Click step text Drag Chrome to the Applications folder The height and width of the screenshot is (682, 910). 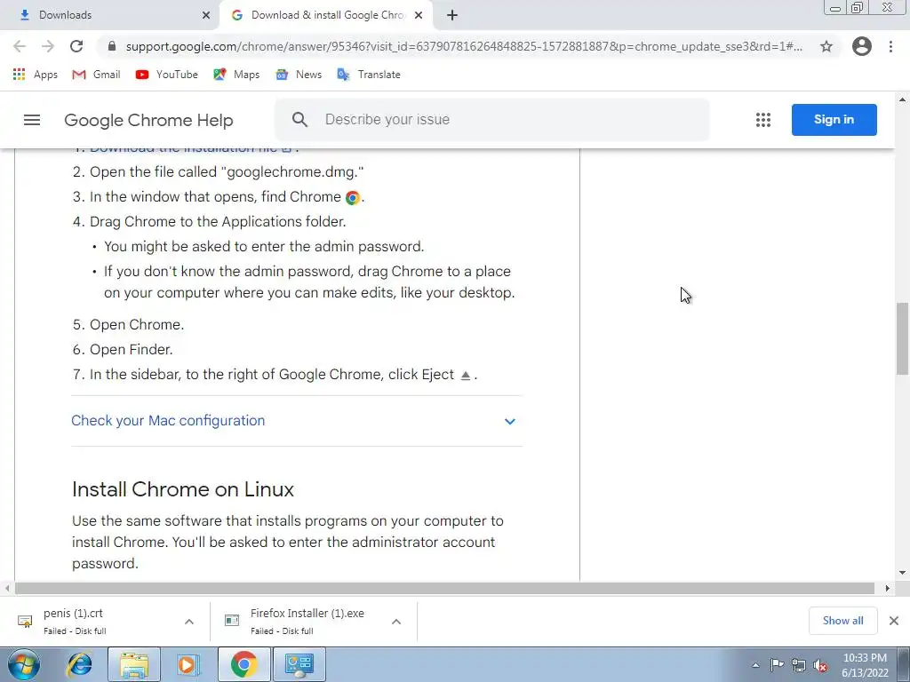click(x=218, y=222)
